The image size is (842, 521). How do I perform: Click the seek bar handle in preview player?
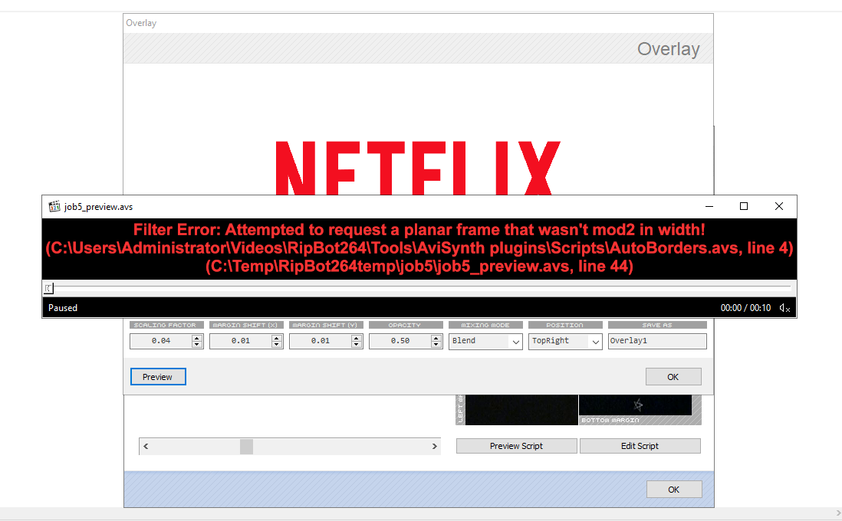pyautogui.click(x=49, y=288)
